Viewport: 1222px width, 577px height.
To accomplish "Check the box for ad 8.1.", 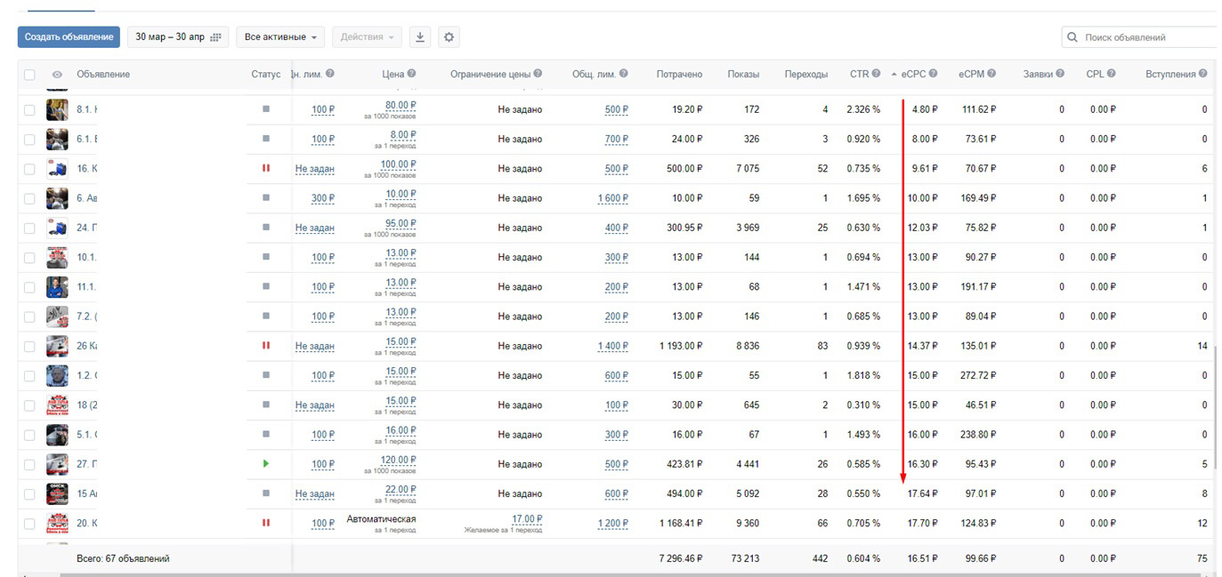I will click(29, 109).
